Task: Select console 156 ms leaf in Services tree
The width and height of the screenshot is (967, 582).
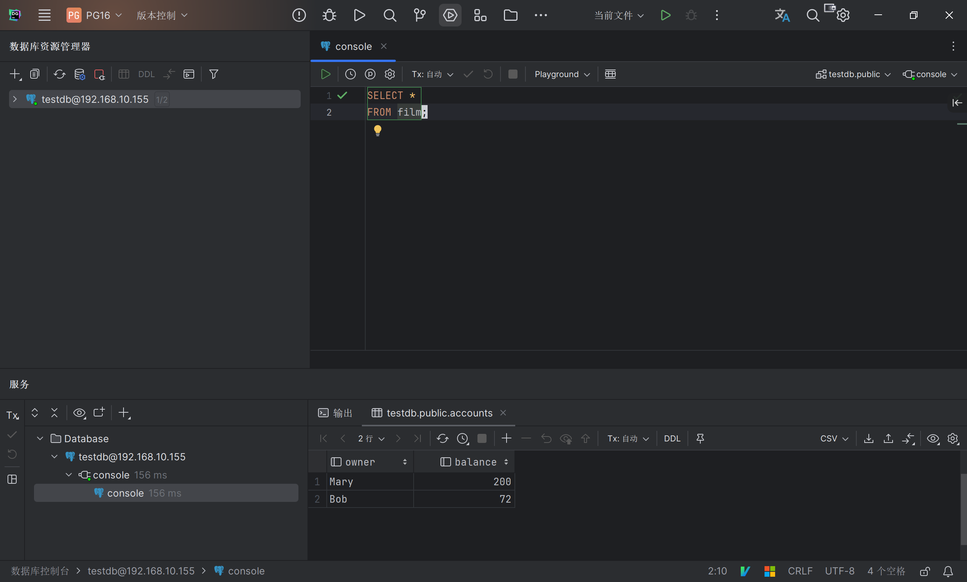Action: point(166,493)
